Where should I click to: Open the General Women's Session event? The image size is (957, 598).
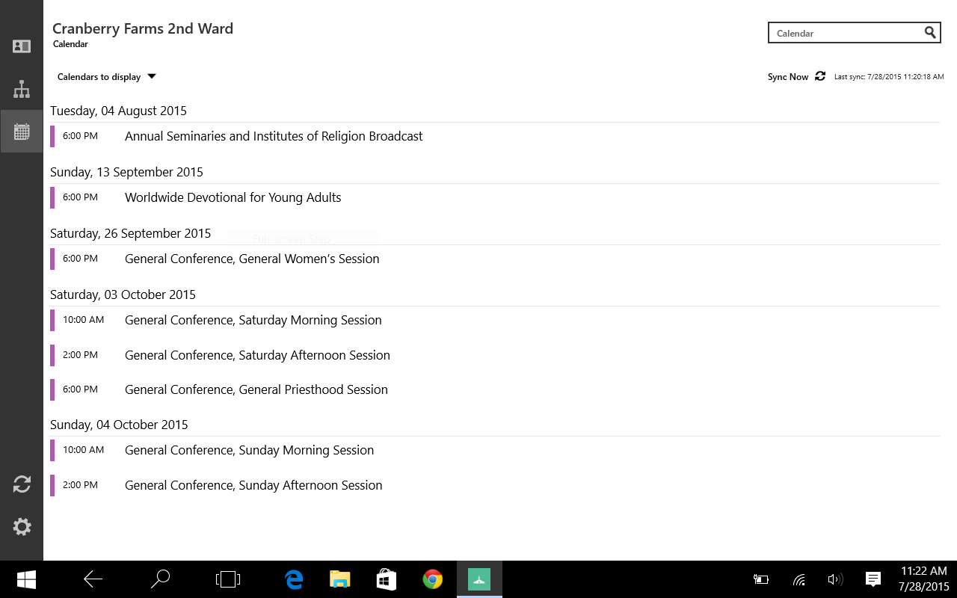pyautogui.click(x=252, y=259)
